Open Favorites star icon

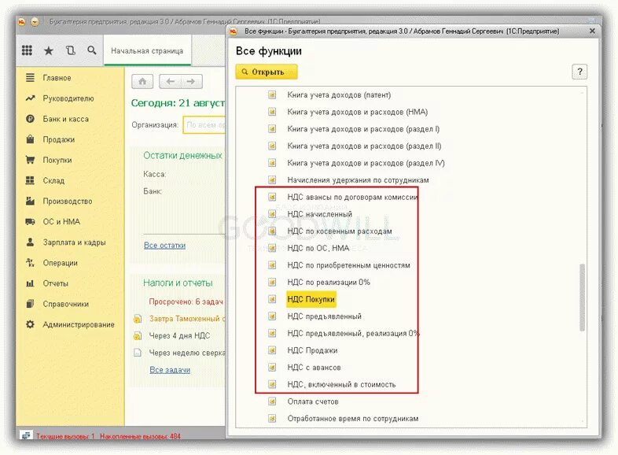click(49, 50)
